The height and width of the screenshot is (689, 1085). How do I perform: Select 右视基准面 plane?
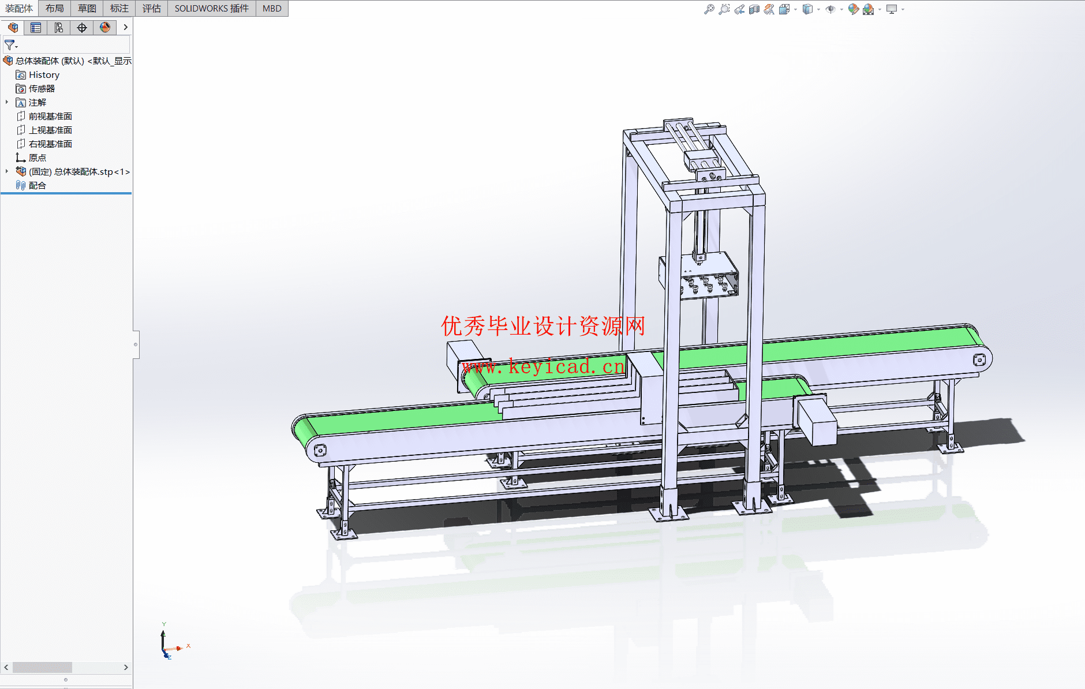(x=50, y=144)
